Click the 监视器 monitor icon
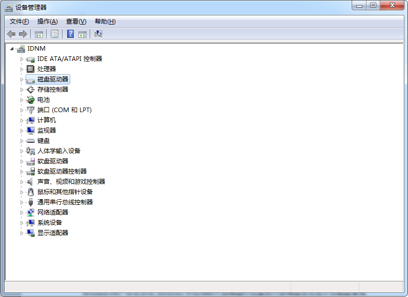 coord(31,131)
